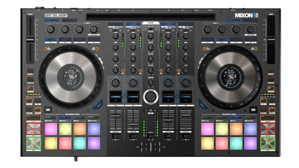Click the large silver-ringed browse encoder
The height and width of the screenshot is (168, 299).
(x=151, y=96)
